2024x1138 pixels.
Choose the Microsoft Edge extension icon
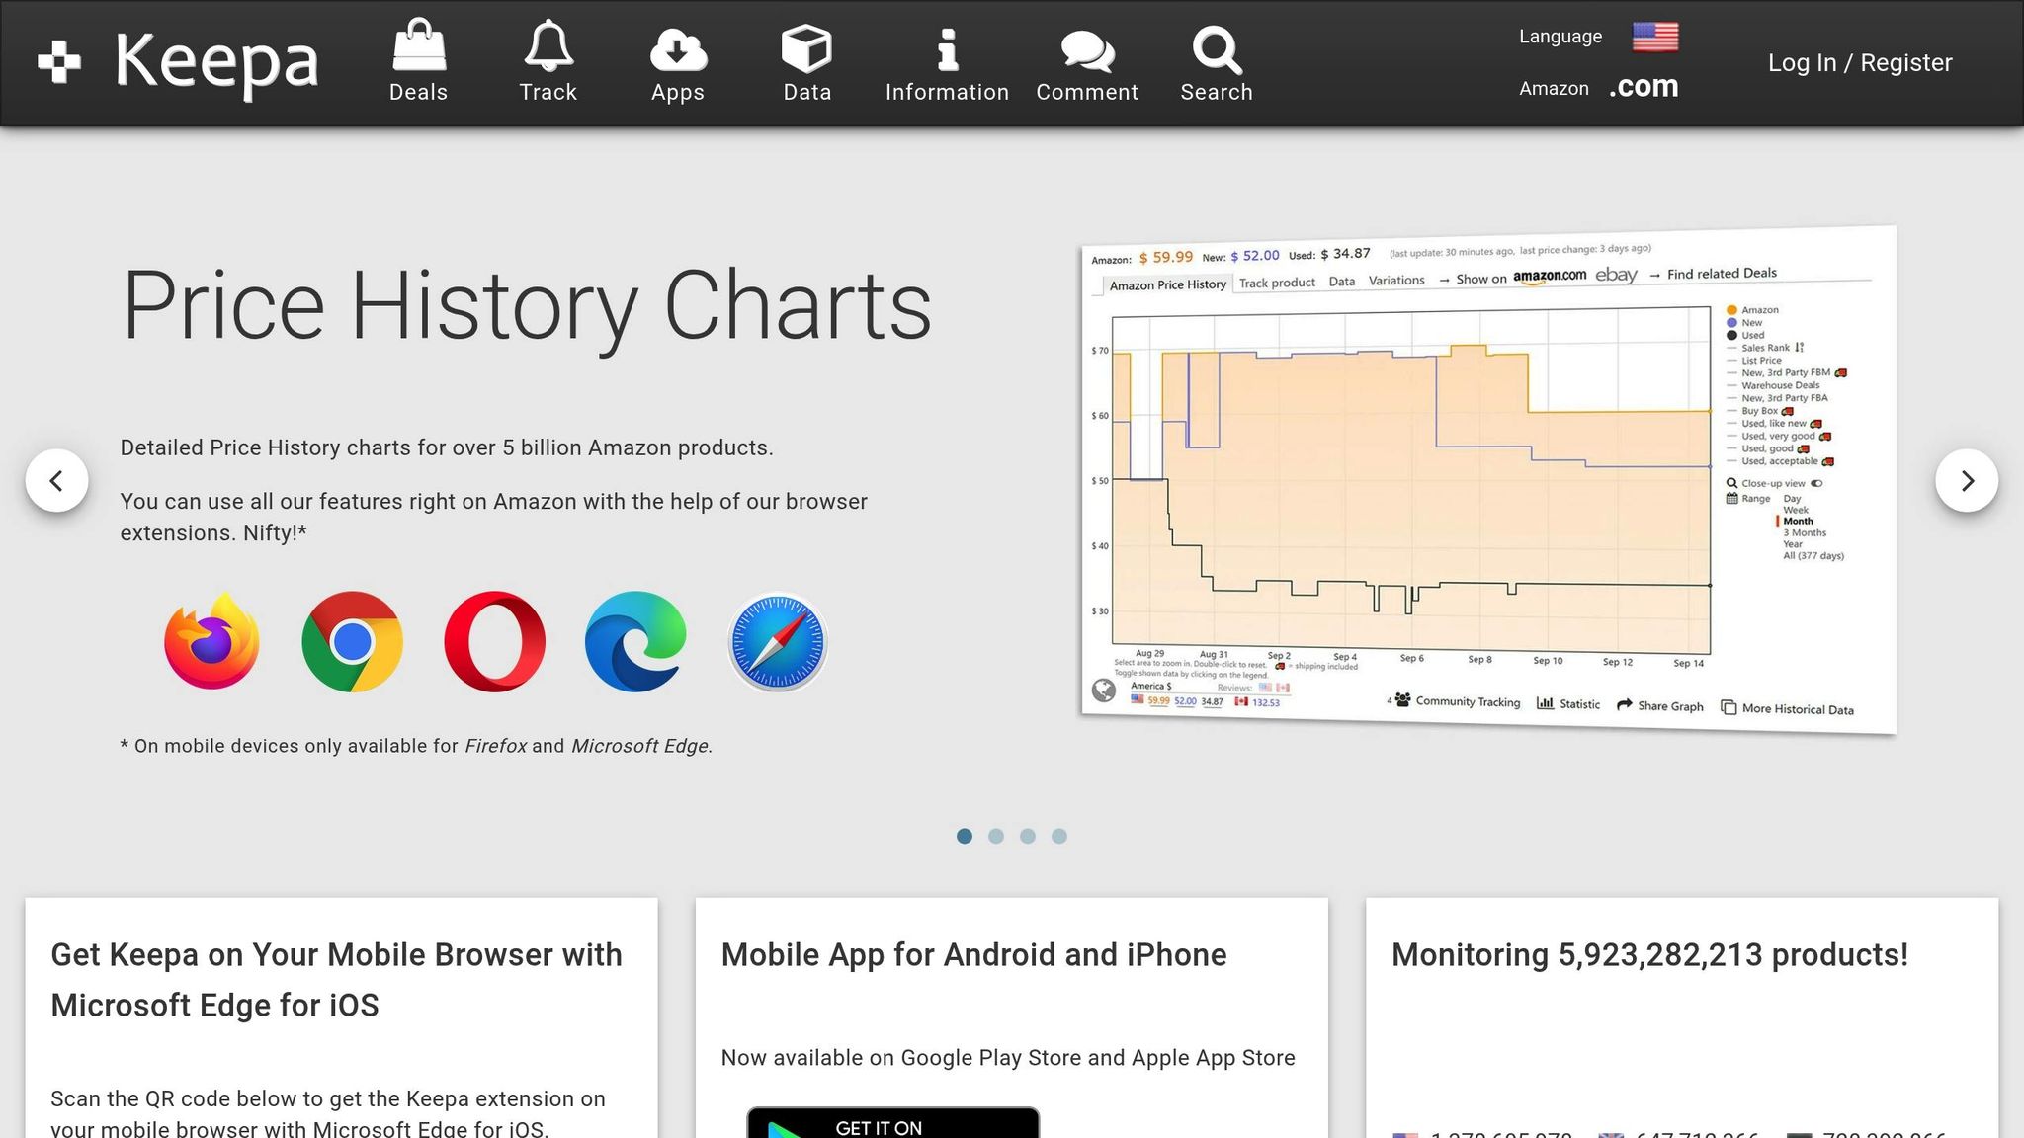(635, 642)
